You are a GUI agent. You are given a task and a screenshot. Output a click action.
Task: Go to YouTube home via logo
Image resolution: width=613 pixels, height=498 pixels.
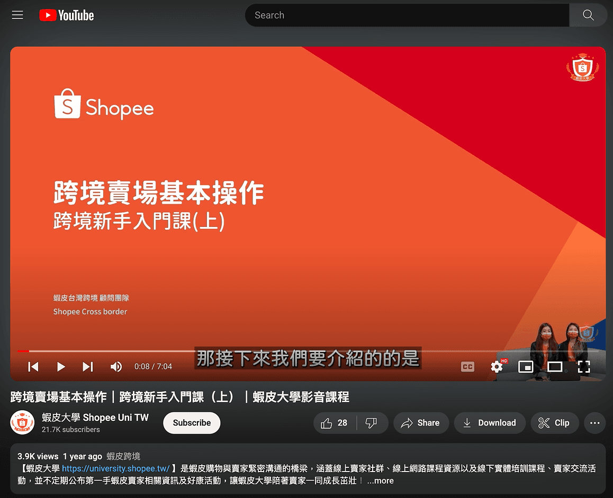pos(67,15)
